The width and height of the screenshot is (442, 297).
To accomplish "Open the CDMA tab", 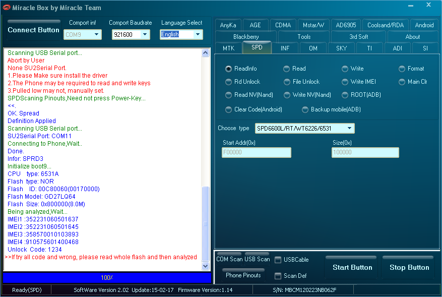I will click(x=283, y=25).
